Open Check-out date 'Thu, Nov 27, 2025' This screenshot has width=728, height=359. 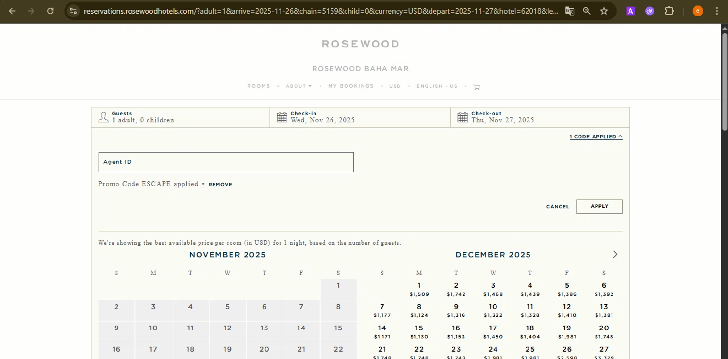click(540, 117)
